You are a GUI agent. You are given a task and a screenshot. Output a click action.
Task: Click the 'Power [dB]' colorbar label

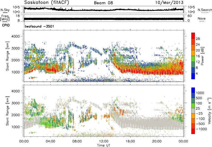coord(202,56)
